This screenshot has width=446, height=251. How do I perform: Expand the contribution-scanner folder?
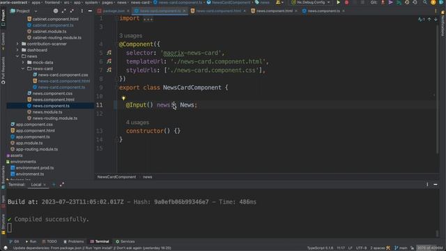coord(17,44)
